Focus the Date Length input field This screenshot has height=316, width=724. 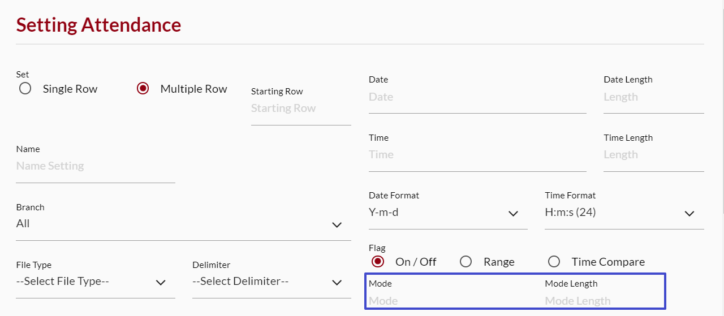point(654,97)
